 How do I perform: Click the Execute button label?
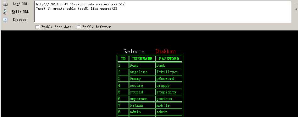click(19, 19)
